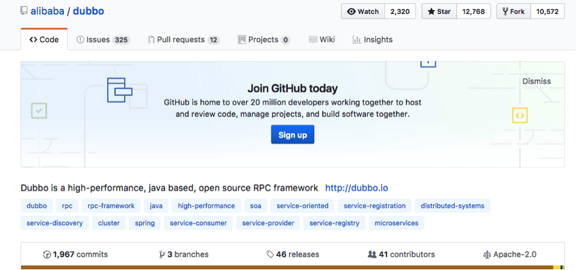
Task: Click the people icon beside 41 contributors
Action: [372, 254]
